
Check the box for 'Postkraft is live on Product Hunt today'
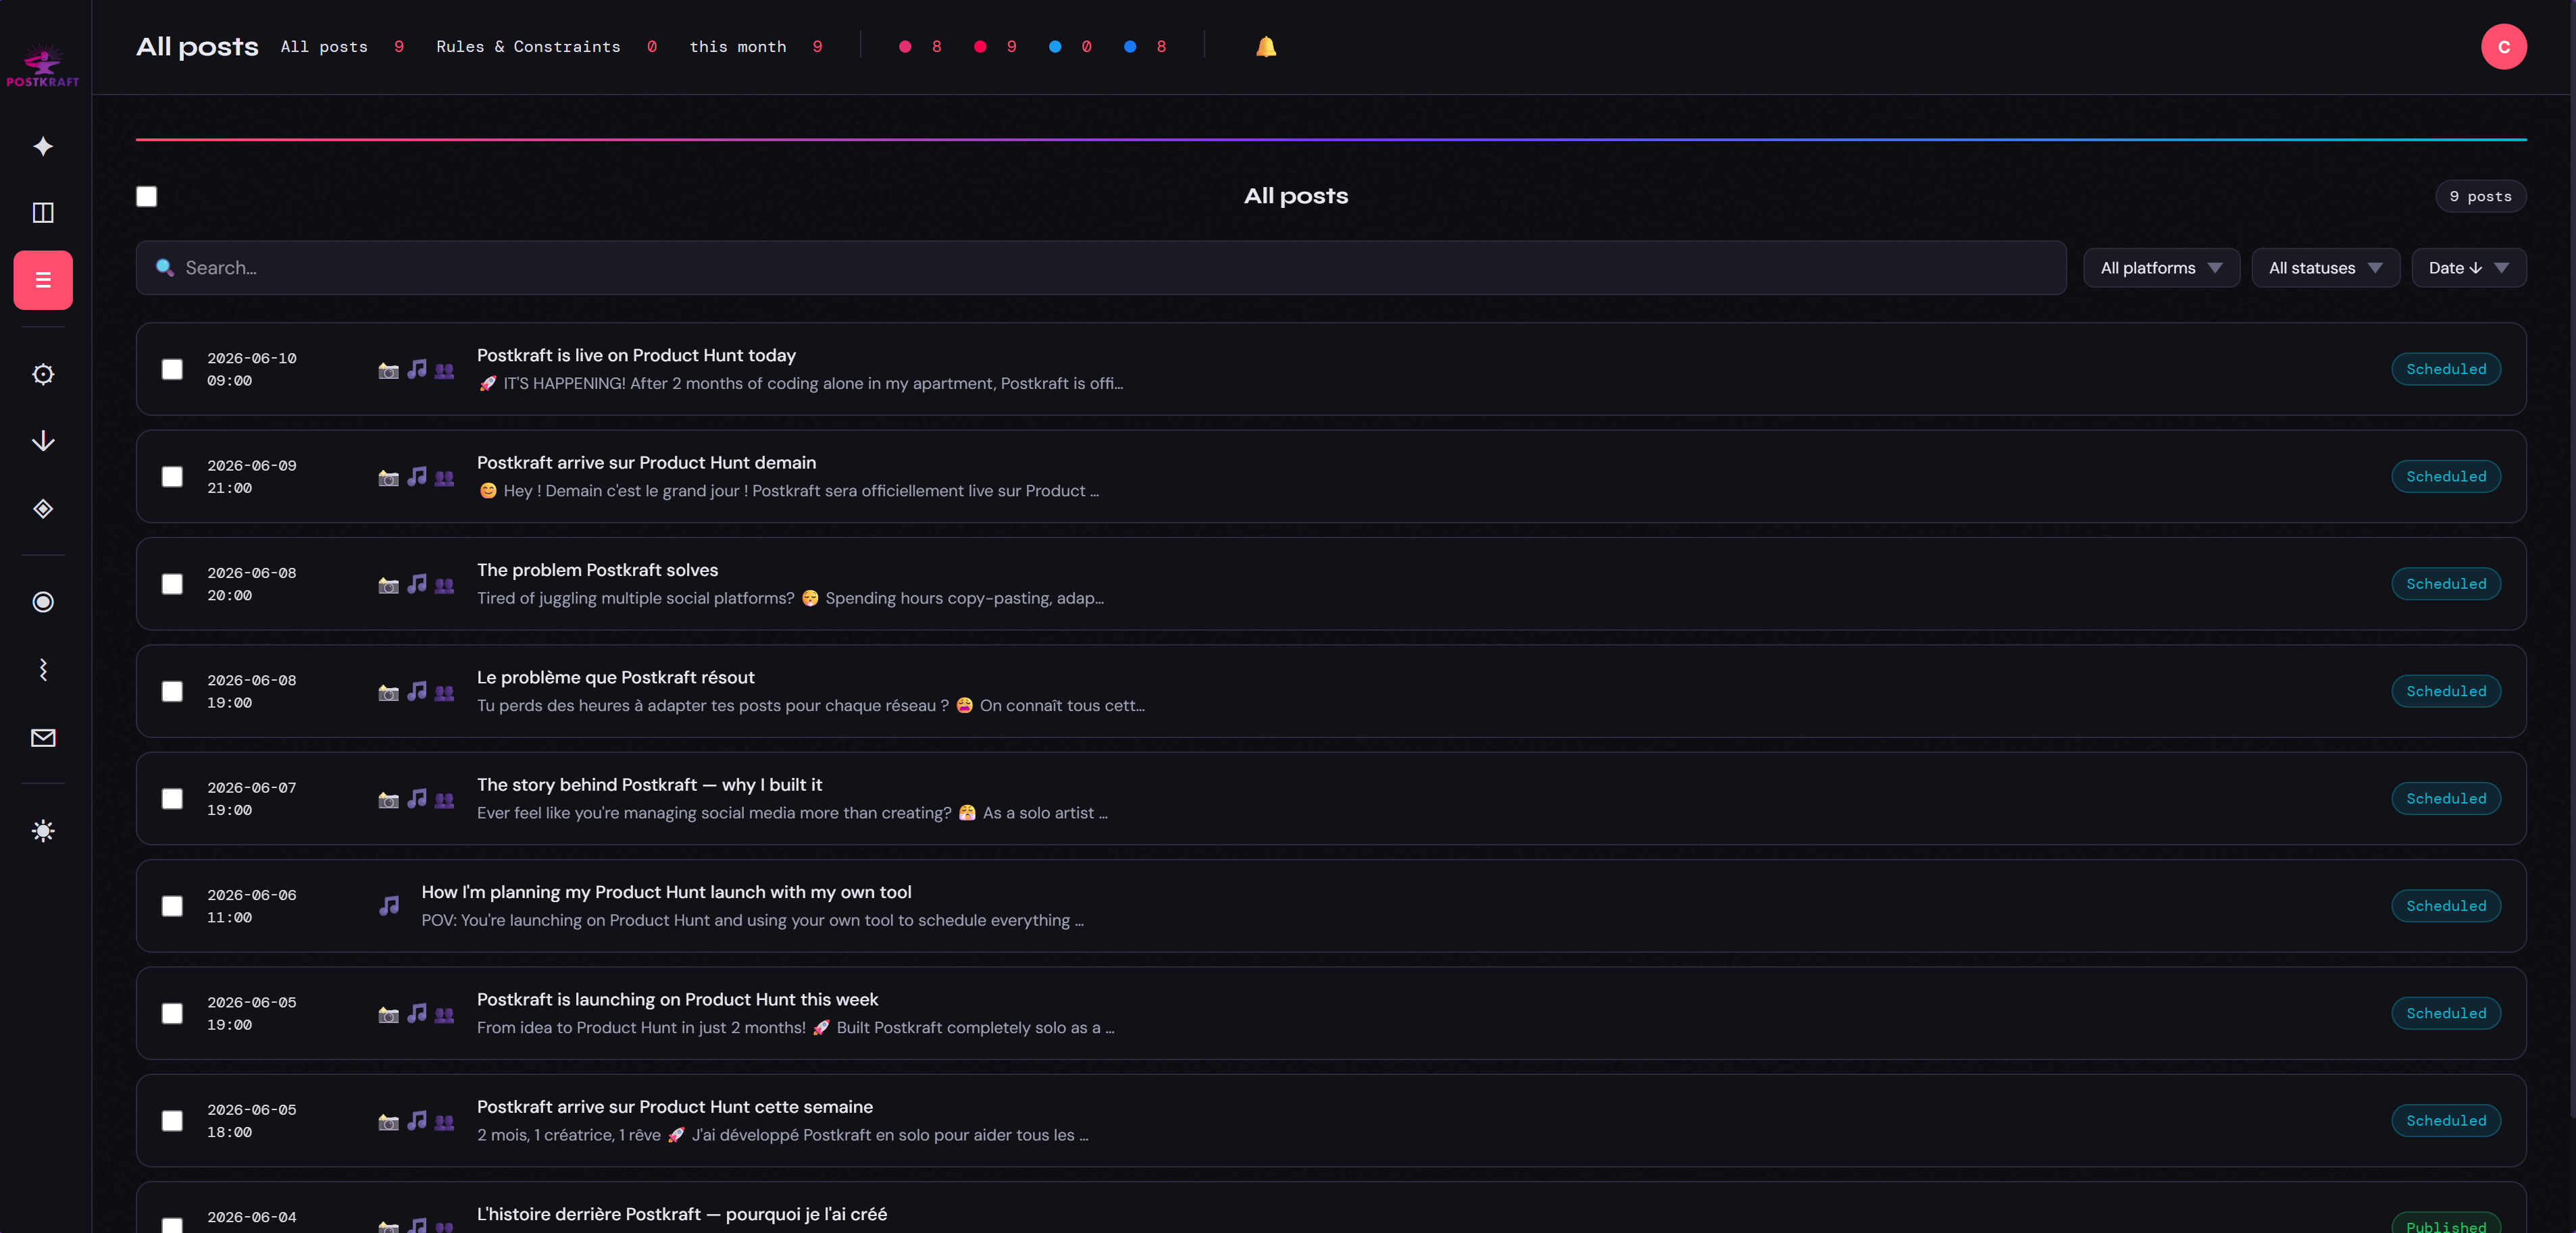pos(172,370)
